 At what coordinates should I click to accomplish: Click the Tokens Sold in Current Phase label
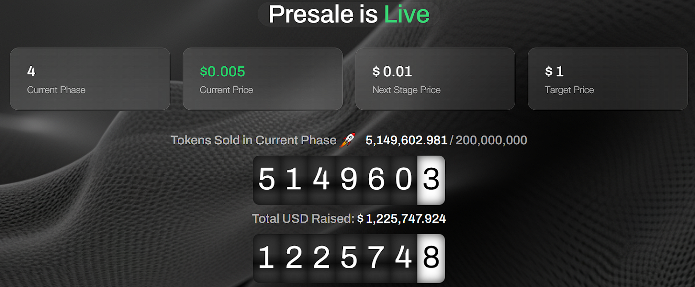pyautogui.click(x=254, y=140)
